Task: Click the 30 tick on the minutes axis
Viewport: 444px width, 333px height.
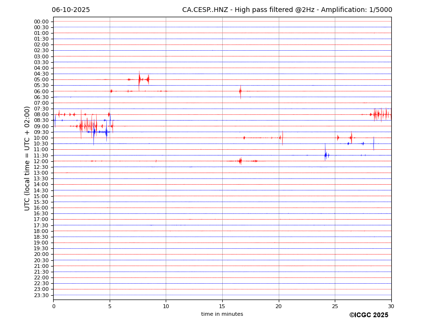Action: 391,306
